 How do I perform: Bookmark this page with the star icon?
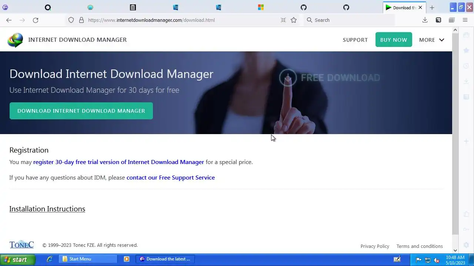pos(294,20)
